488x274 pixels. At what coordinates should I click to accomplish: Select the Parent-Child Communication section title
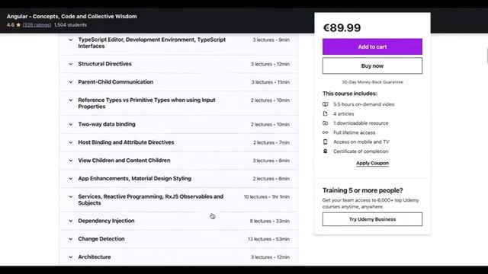coord(115,82)
